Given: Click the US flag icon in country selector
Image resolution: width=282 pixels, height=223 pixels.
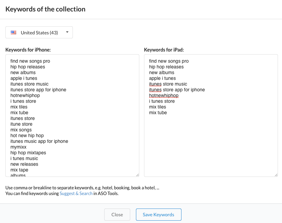Looking at the screenshot, I should point(13,33).
